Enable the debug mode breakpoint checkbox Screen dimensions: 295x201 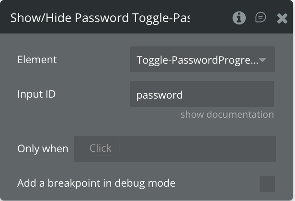tap(267, 184)
